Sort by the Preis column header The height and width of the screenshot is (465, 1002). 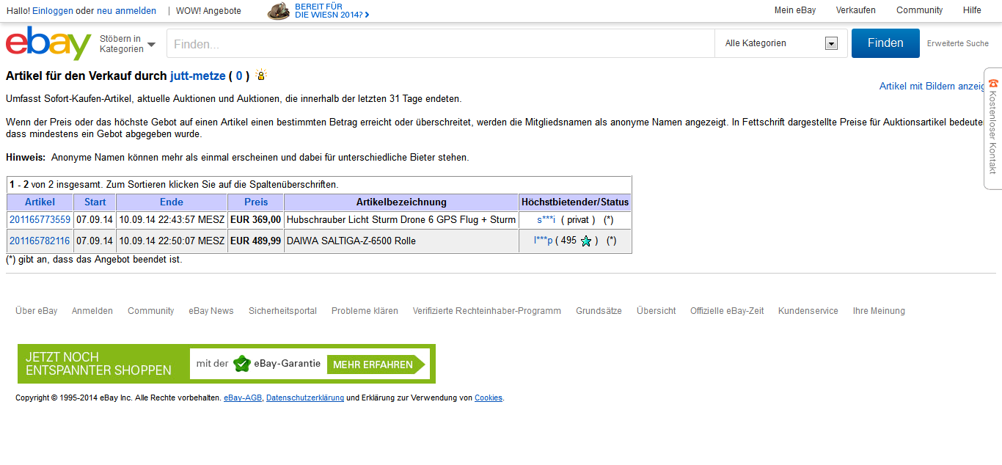pyautogui.click(x=256, y=202)
